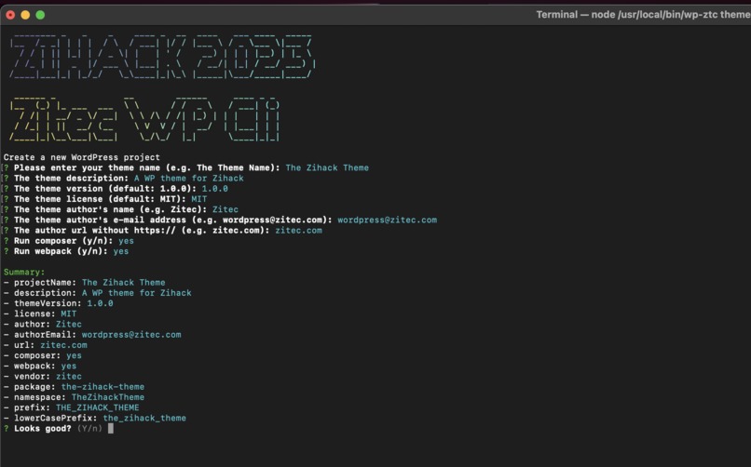Click the summary 'package: the-zihack-theme' row
Image resolution: width=751 pixels, height=467 pixels.
pos(74,387)
